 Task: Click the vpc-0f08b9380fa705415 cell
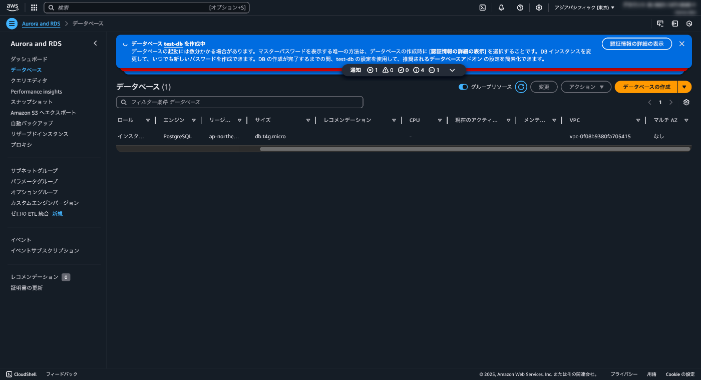point(600,136)
